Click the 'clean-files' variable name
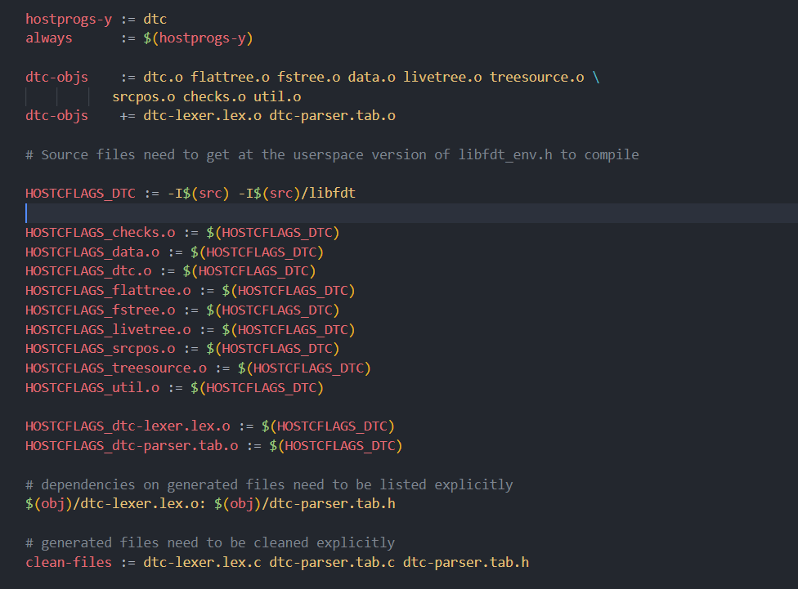798x589 pixels. (69, 563)
